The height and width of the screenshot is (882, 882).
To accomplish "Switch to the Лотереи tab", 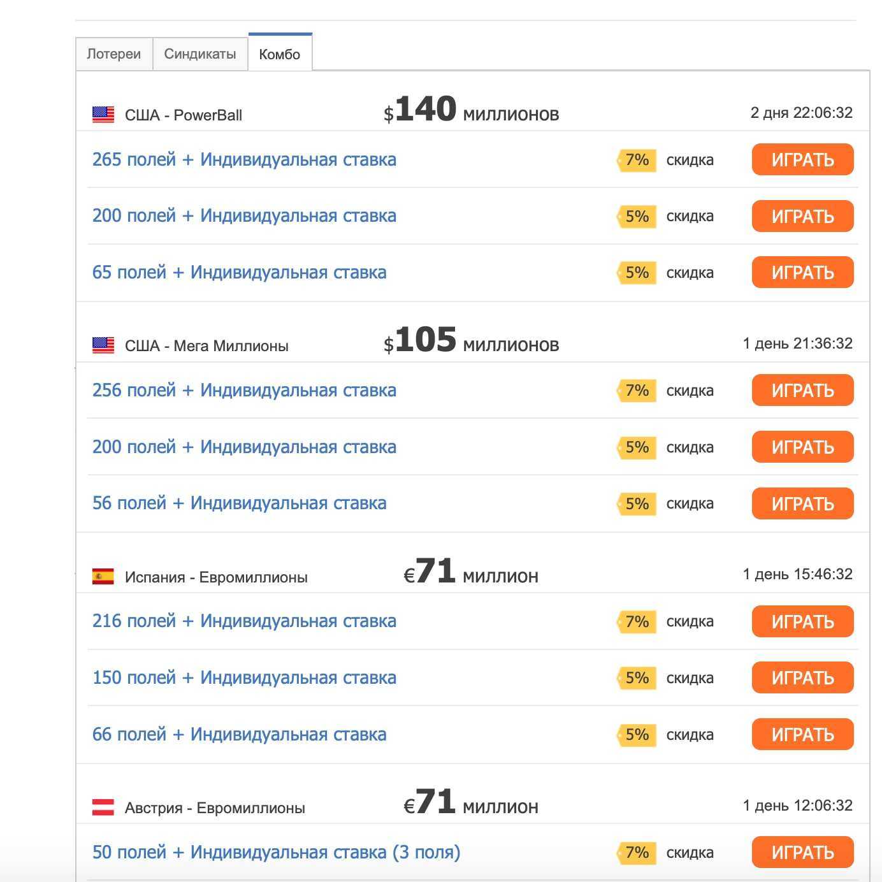I will tap(114, 54).
